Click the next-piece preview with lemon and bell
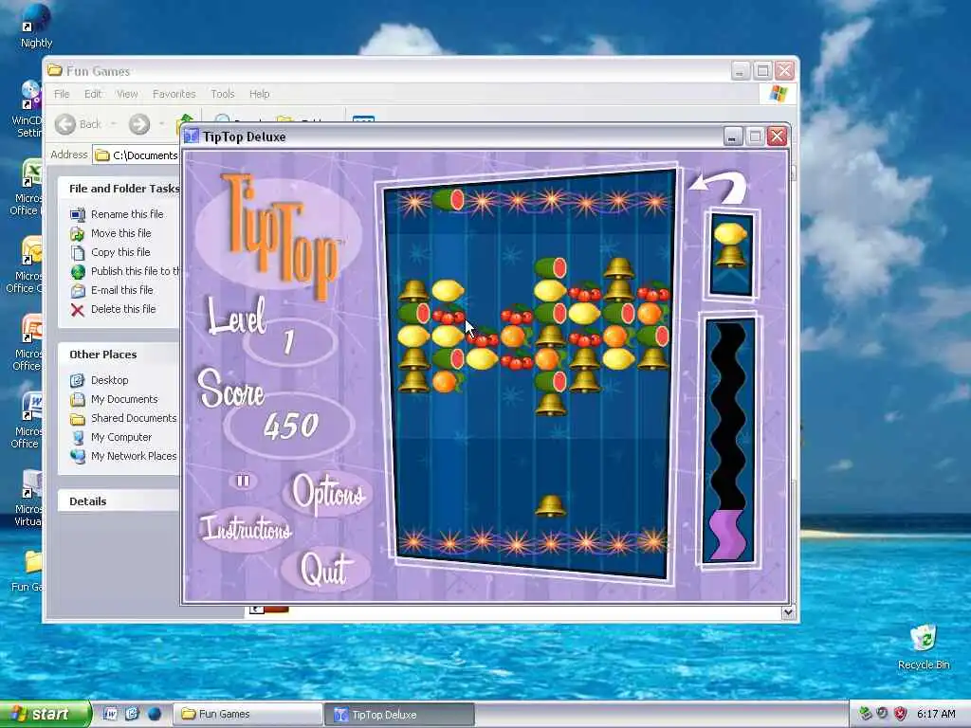The height and width of the screenshot is (728, 971). pyautogui.click(x=731, y=254)
